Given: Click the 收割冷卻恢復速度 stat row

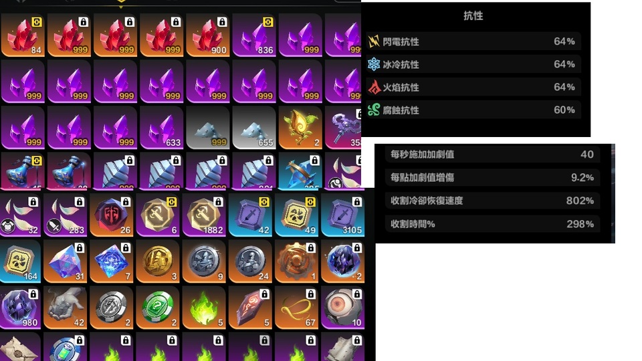Looking at the screenshot, I should tap(493, 201).
